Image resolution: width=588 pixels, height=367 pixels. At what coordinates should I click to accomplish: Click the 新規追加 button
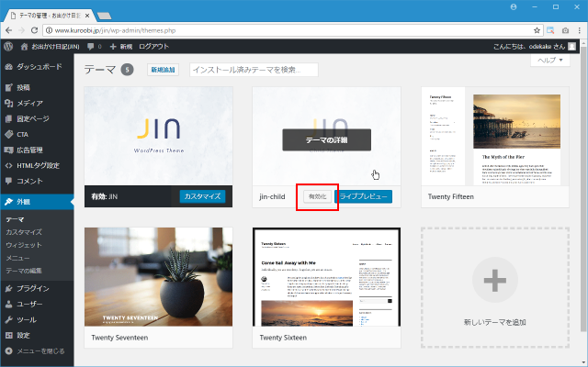click(163, 70)
